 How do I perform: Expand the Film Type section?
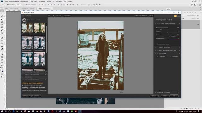pyautogui.click(x=156, y=54)
